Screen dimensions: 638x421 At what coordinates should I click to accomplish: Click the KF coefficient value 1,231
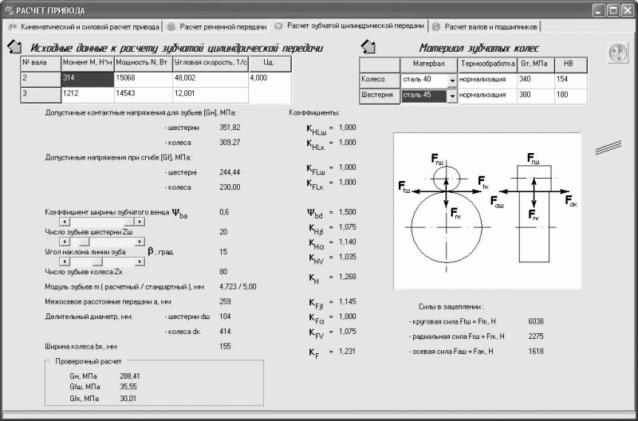coord(347,352)
